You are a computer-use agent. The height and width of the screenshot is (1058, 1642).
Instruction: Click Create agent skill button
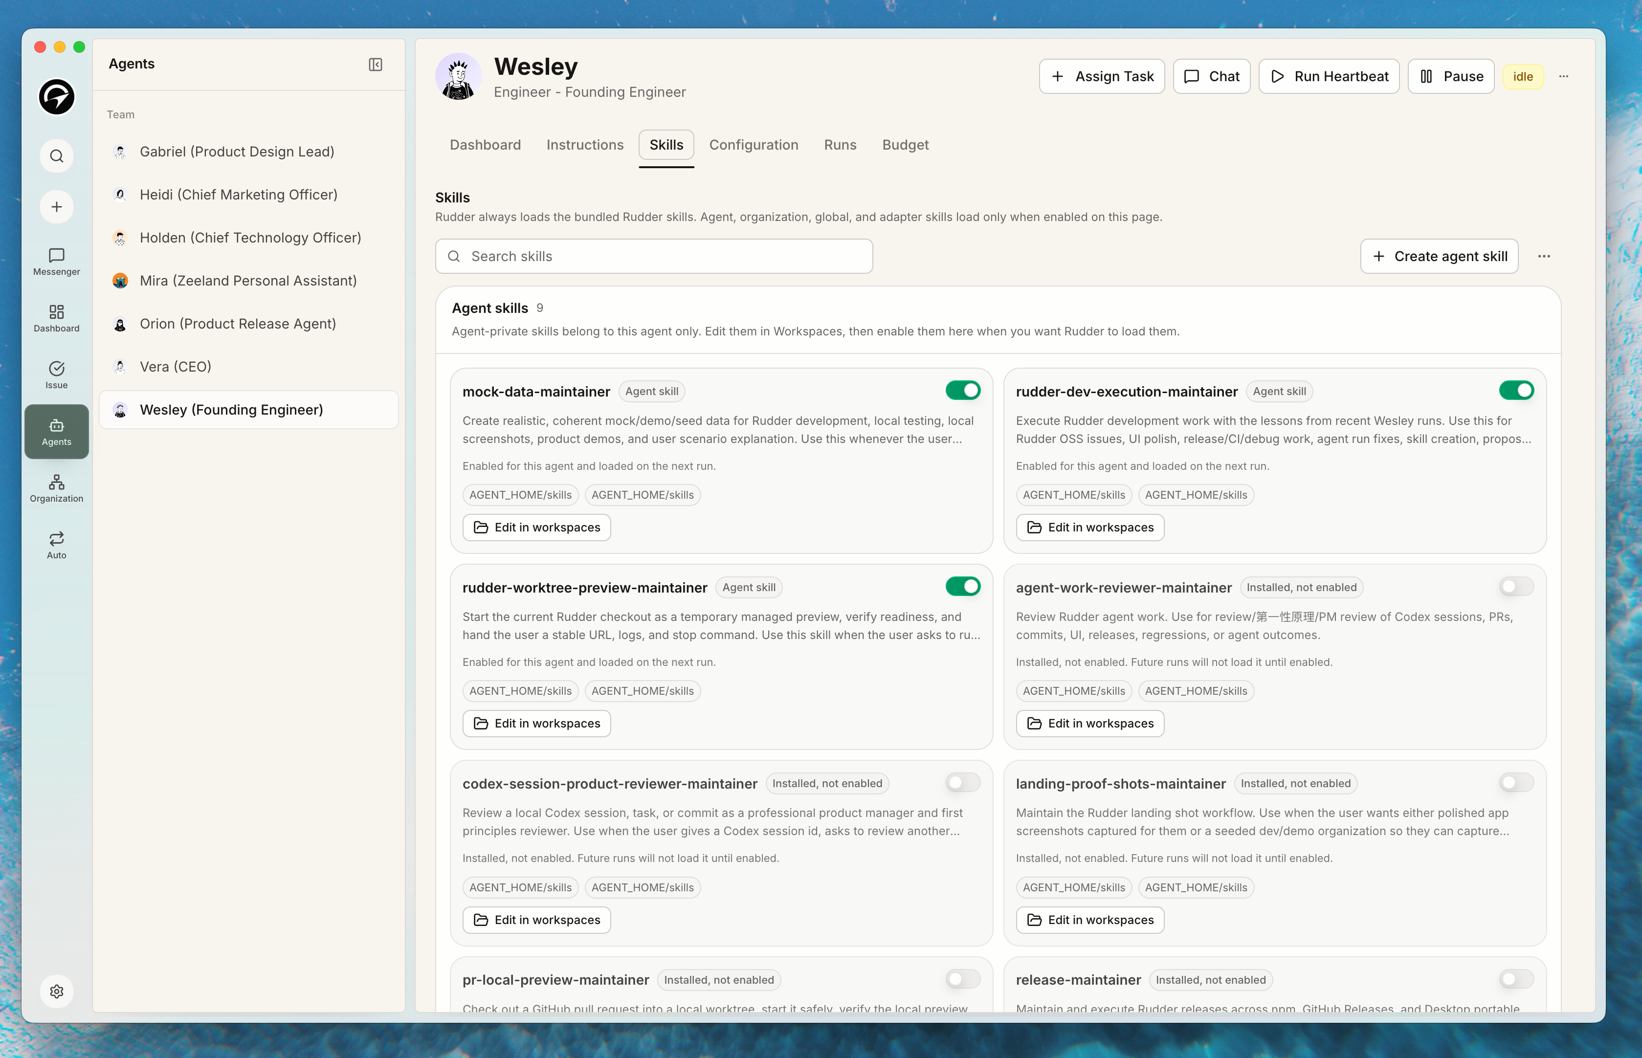tap(1440, 256)
